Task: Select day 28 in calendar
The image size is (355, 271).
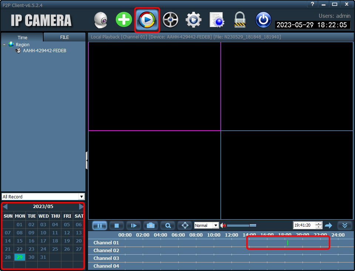Action: point(8,257)
